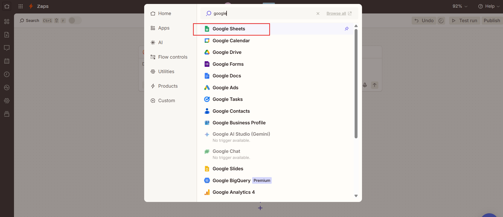Click the scrollbar down arrow
Image resolution: width=503 pixels, height=217 pixels.
pyautogui.click(x=356, y=196)
